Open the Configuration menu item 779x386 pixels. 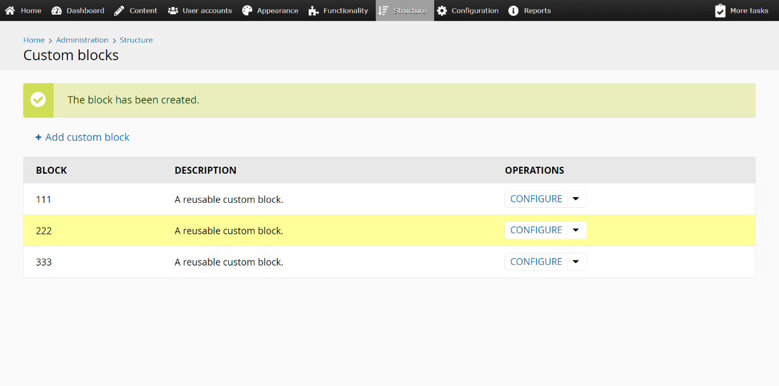(475, 11)
